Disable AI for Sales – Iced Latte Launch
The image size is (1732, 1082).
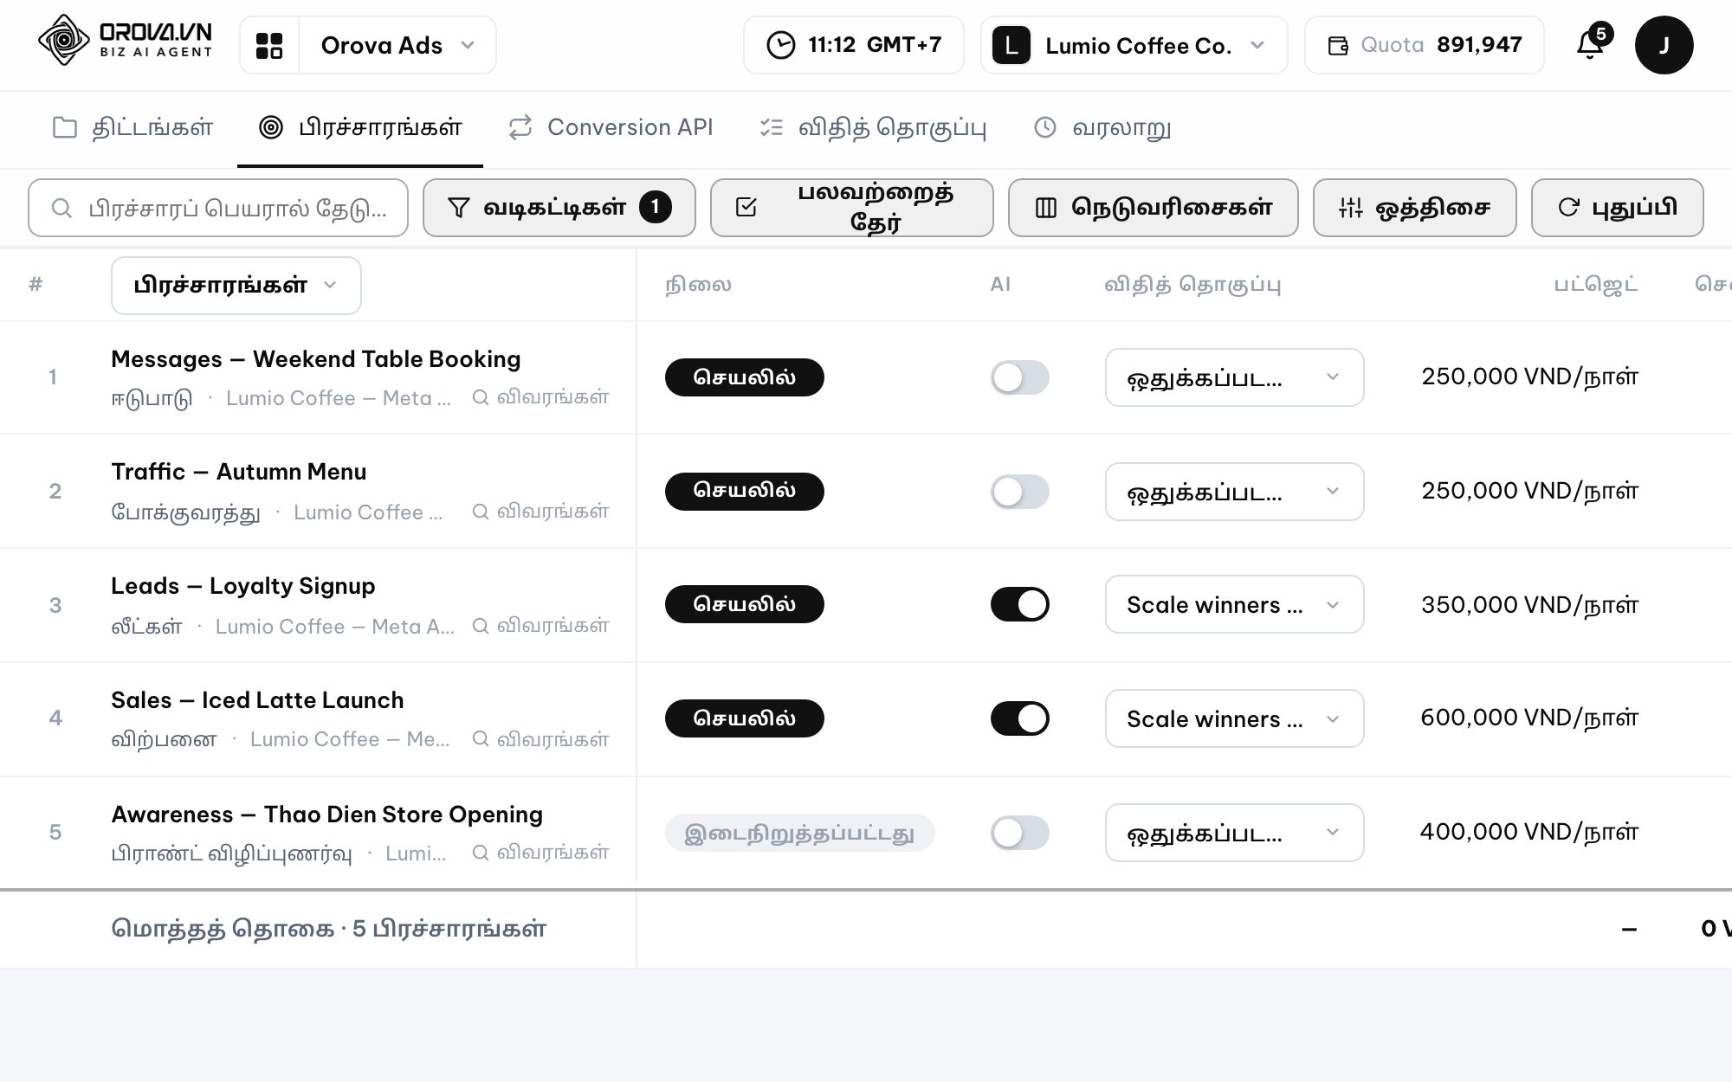tap(1019, 718)
